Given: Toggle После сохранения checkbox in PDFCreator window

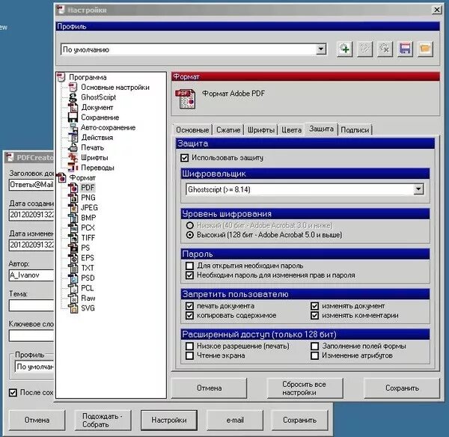Looking at the screenshot, I should click(13, 392).
